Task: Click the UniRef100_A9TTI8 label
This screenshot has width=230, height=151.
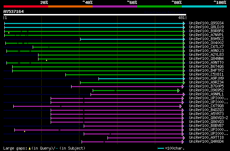Action: pyautogui.click(x=206, y=138)
